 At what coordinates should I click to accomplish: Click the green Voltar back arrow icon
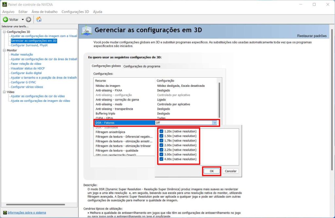coord(5,20)
